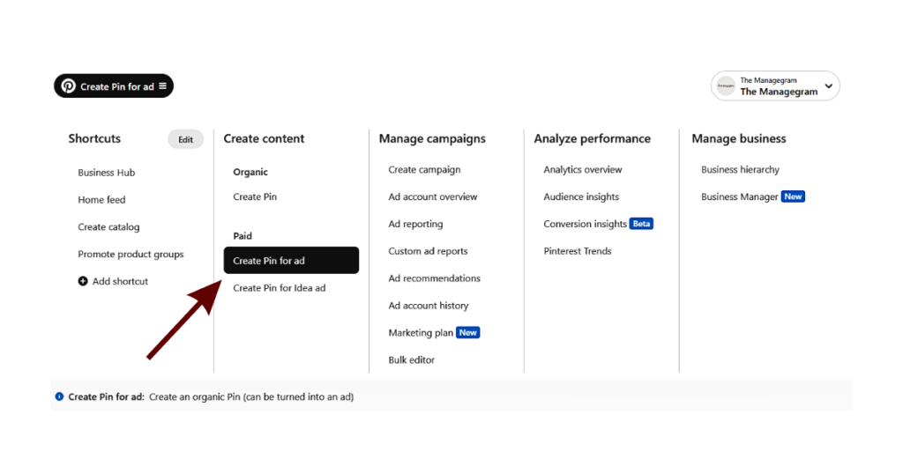The height and width of the screenshot is (474, 903).
Task: Open the Home feed shortcut
Action: click(101, 200)
